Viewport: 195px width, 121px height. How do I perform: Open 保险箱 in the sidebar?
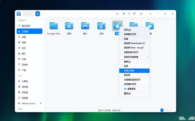click(30, 87)
